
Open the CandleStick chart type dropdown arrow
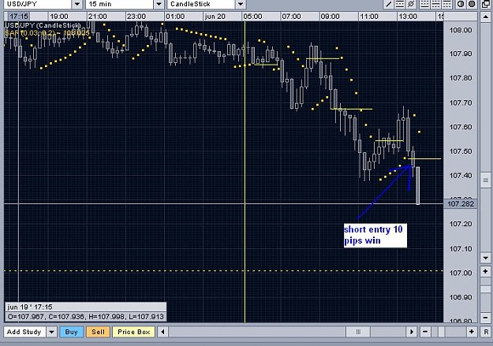[x=241, y=4]
